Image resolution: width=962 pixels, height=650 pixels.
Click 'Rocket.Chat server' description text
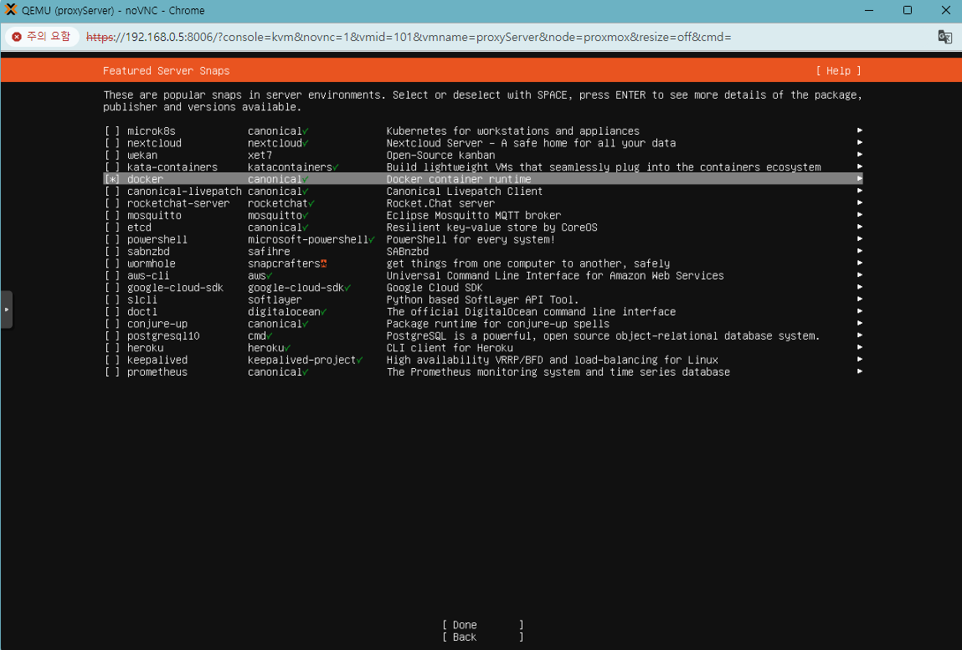[440, 203]
